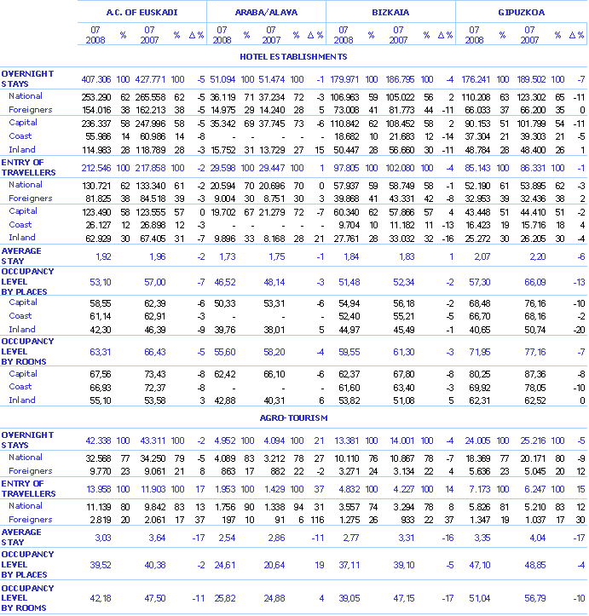Click the 13.958 agro-tourism traveller entries value
This screenshot has width=589, height=616.
(98, 488)
